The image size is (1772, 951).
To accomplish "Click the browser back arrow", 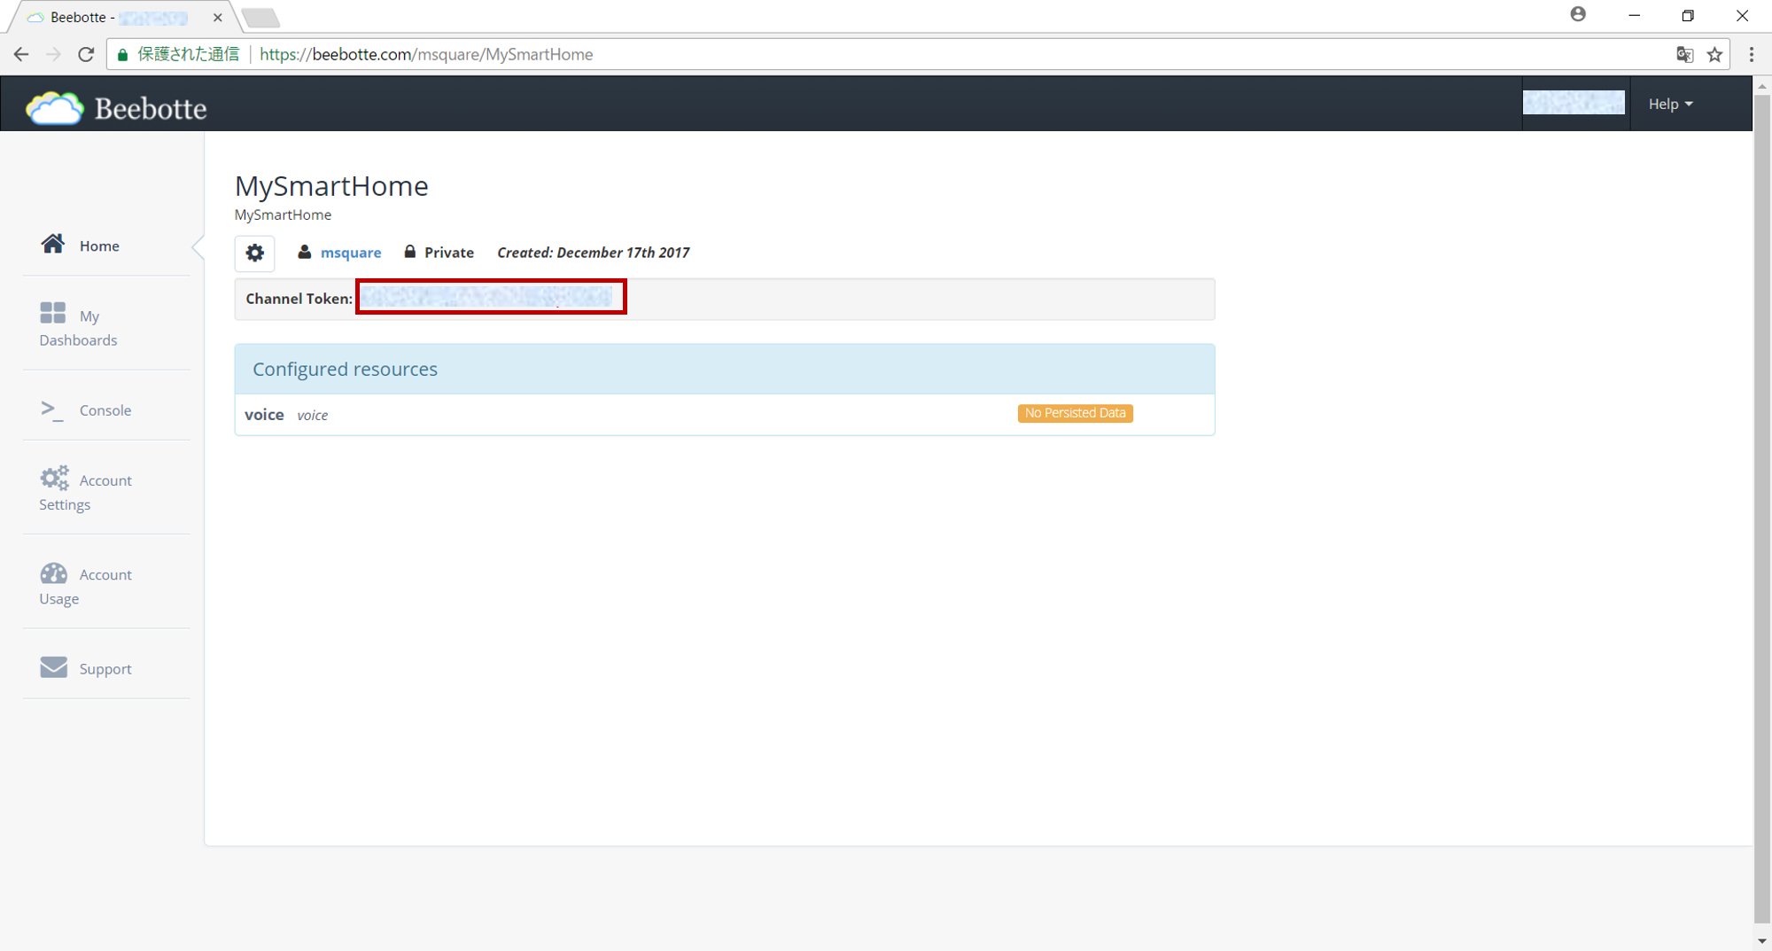I will coord(21,54).
